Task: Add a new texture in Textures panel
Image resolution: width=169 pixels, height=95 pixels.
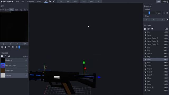Action: [x=2, y=56]
